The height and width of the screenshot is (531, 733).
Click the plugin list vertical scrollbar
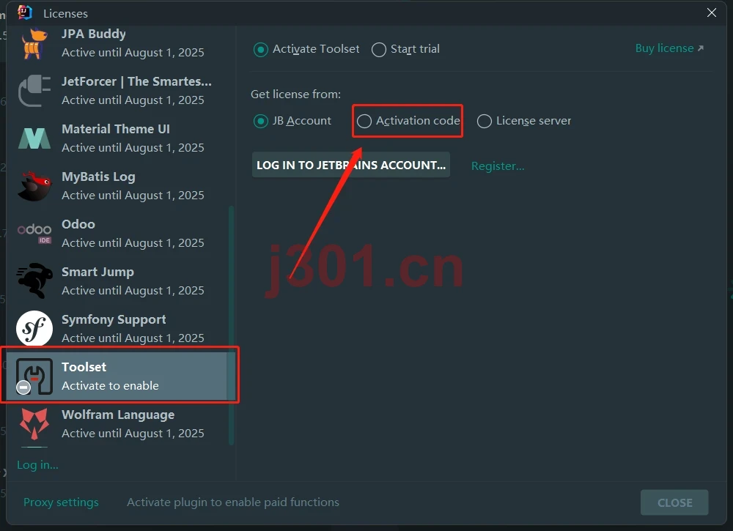[231, 325]
